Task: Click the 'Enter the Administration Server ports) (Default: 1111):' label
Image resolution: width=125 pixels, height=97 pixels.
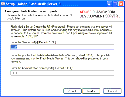Action: point(42,68)
